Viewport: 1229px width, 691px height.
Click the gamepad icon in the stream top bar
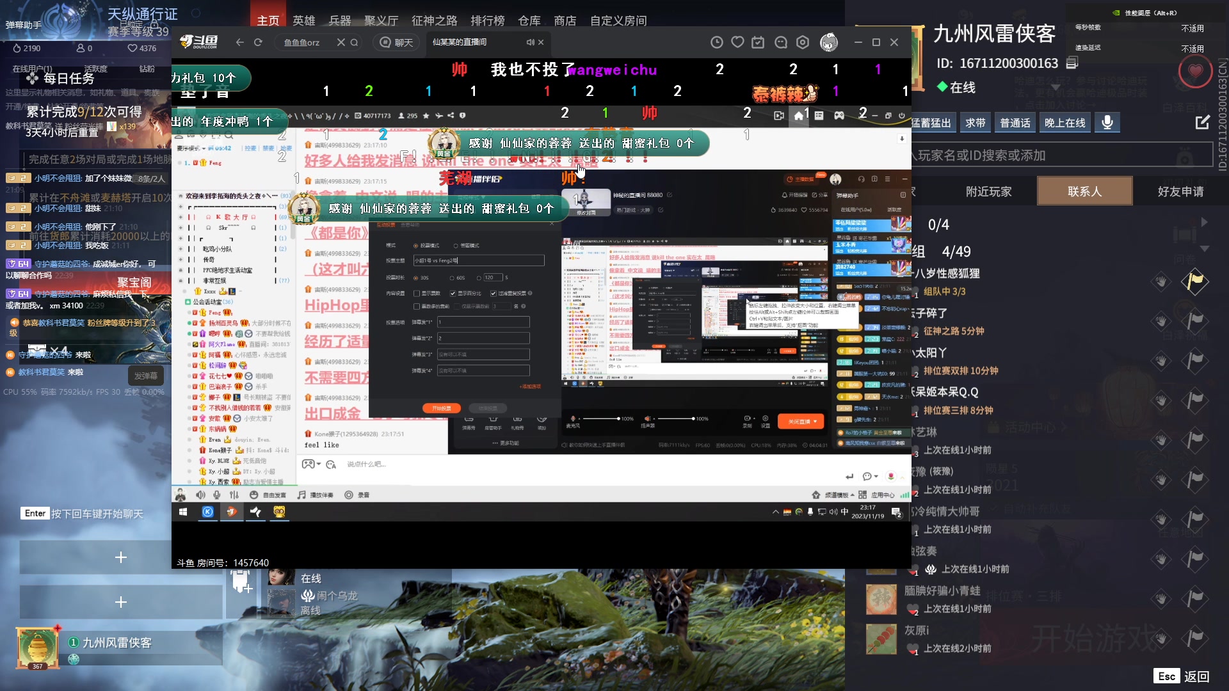839,116
